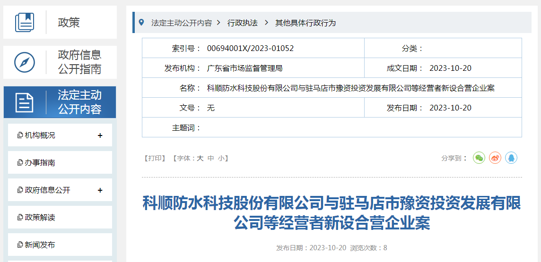Go to 法定主动公开内容 breadcrumb

tap(182, 23)
